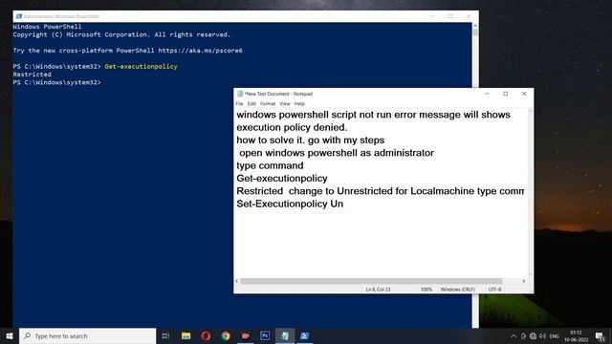Click the Windows Start button

[10, 335]
